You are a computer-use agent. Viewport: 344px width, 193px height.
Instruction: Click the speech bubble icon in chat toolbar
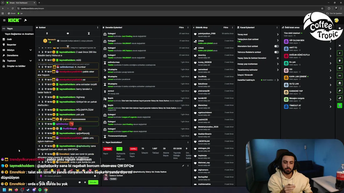[x=68, y=34]
